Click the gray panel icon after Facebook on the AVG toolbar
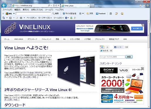Screen dimensions: 151x109 pyautogui.click(x=111, y=14)
